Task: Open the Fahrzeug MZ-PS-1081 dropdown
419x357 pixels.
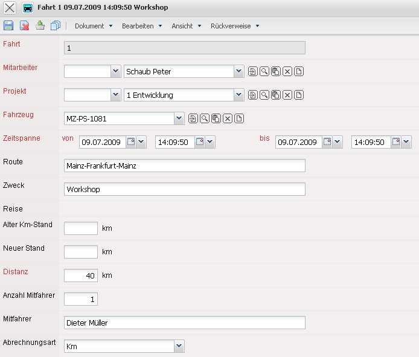Action: (179, 118)
